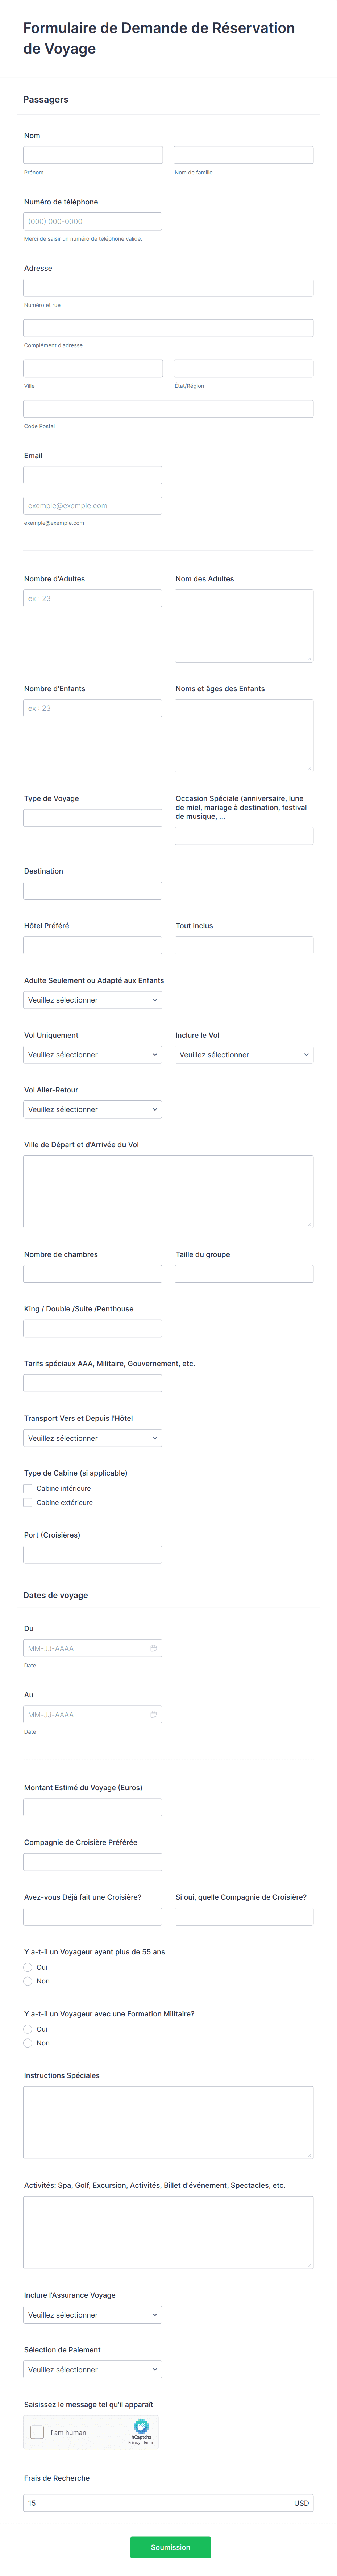Open the Sélection de Paiement dropdown
The height and width of the screenshot is (2576, 337).
[92, 2369]
